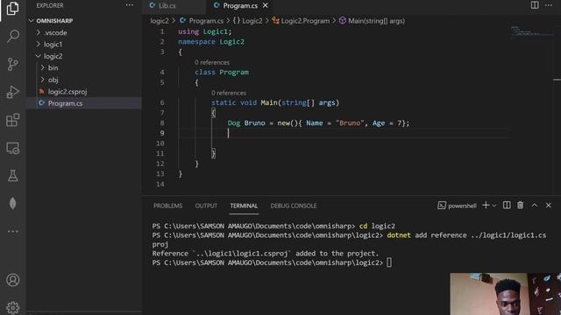Close the Program.cs tab
This screenshot has width=561, height=315.
[x=265, y=5]
